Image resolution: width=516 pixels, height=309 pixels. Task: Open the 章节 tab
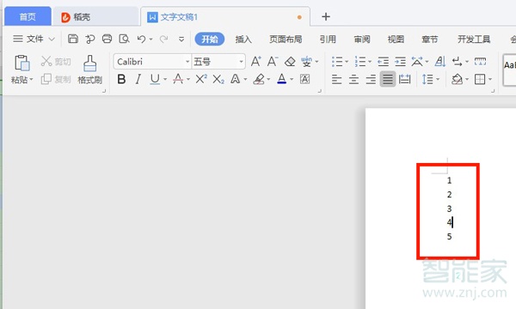(x=430, y=39)
